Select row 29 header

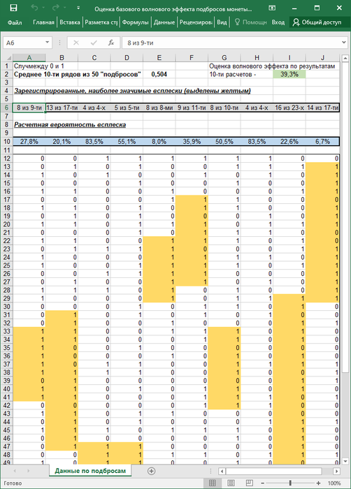coord(7,298)
